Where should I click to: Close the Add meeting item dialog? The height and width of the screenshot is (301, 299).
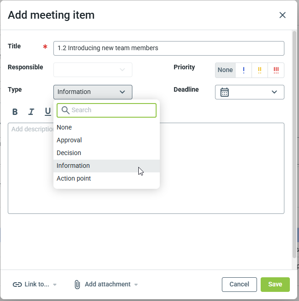[283, 15]
